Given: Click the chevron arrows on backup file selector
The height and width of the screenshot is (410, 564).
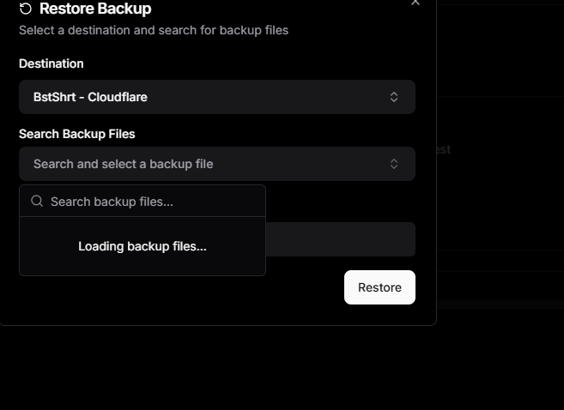Looking at the screenshot, I should click(394, 164).
